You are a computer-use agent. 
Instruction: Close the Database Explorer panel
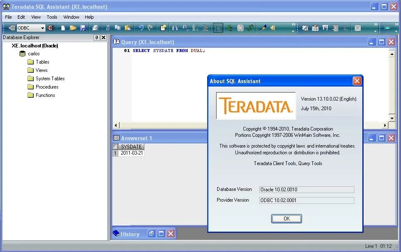coord(104,37)
